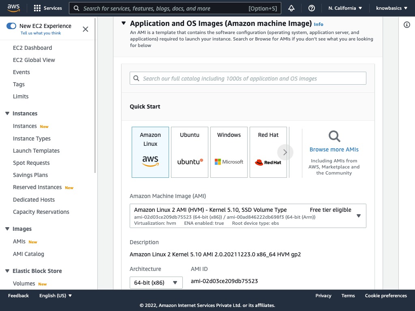Image resolution: width=415 pixels, height=311 pixels.
Task: Close the sidebar with the X icon
Action: coord(86,29)
